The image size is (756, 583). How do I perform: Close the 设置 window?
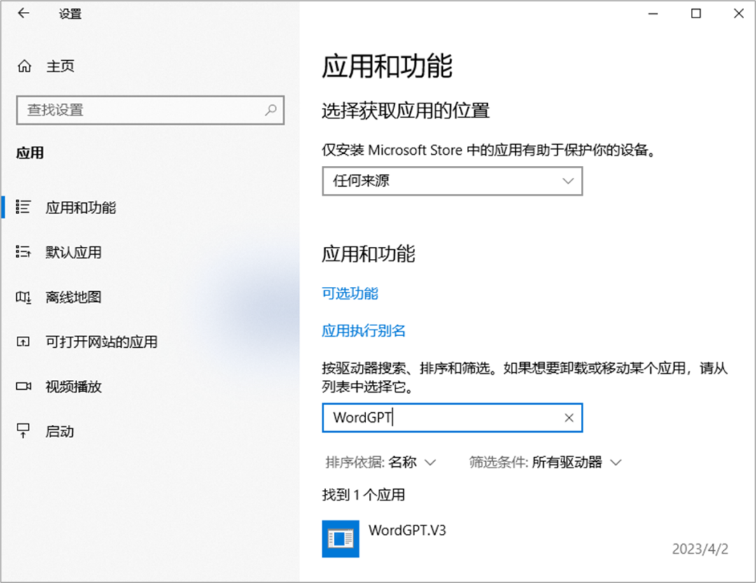pyautogui.click(x=738, y=13)
